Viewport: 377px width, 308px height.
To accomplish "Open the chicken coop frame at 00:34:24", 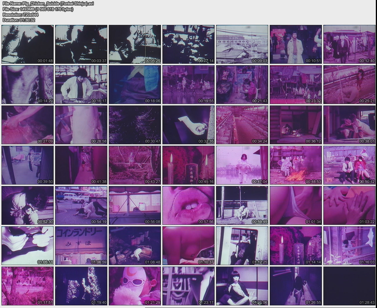I will coord(242,125).
